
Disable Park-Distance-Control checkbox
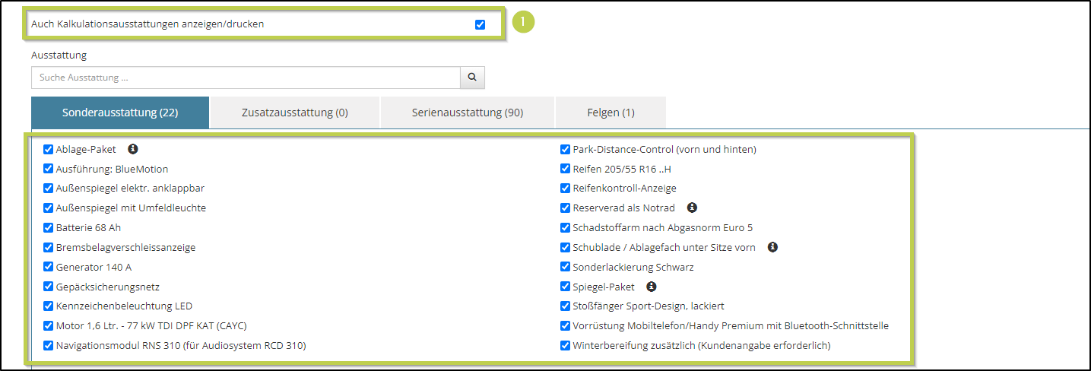click(565, 149)
